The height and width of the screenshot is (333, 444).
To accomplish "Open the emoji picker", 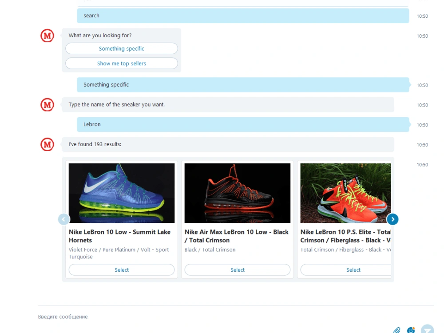I will coord(411,330).
